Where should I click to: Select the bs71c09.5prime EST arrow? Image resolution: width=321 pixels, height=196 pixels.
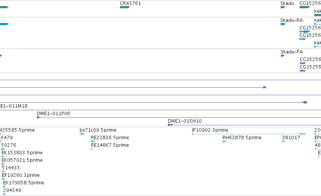pos(82,134)
